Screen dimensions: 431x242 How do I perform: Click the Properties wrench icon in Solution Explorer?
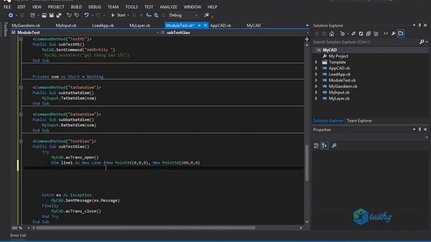393,34
